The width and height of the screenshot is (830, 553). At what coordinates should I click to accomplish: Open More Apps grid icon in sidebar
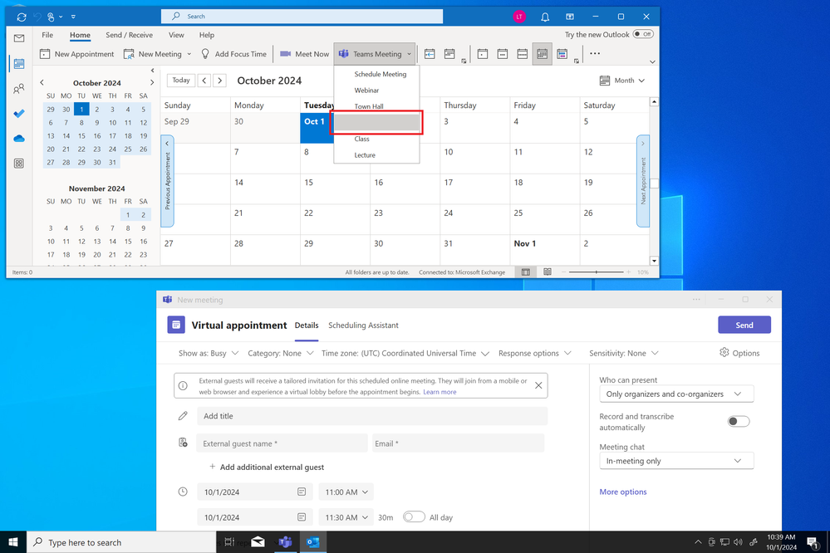tap(19, 164)
